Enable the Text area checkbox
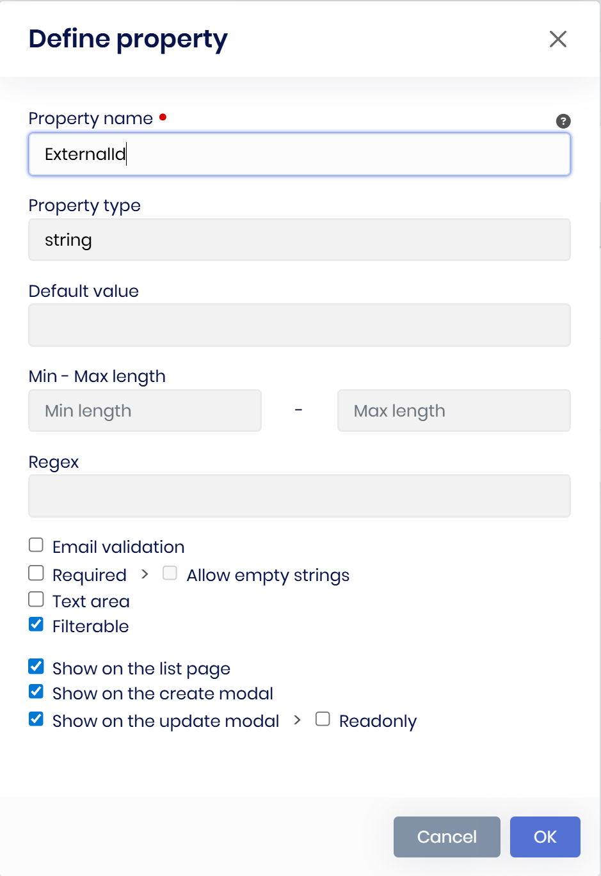Screen dimensions: 601x876 pyautogui.click(x=36, y=599)
